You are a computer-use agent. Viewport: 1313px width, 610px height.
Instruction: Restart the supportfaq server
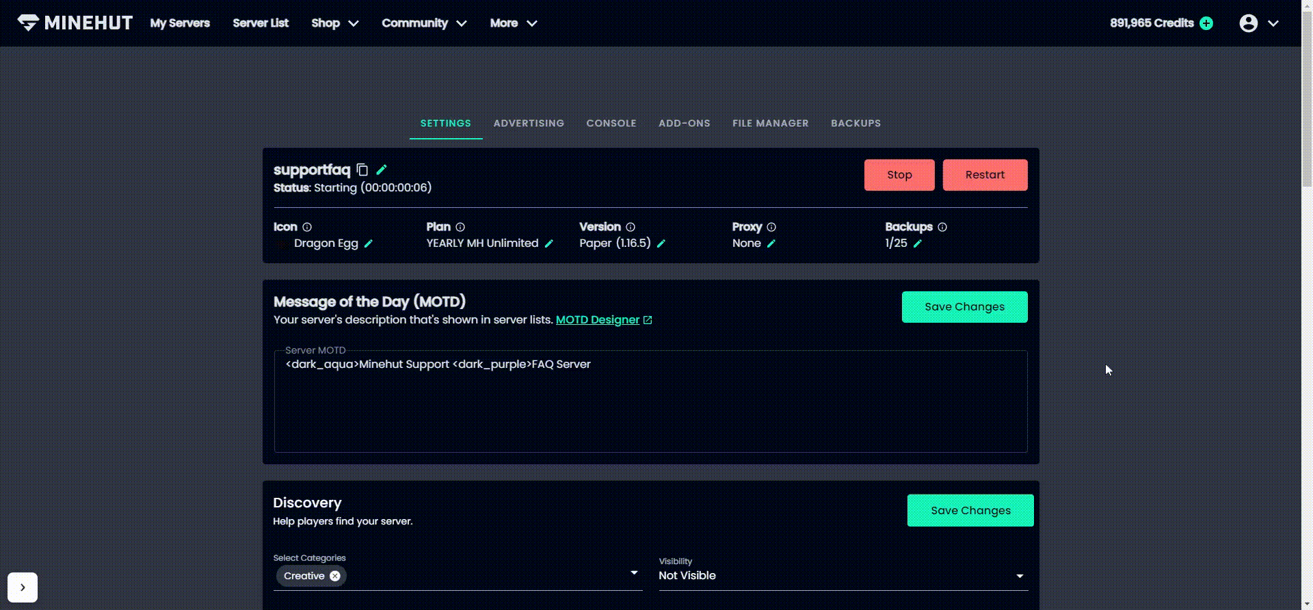985,175
